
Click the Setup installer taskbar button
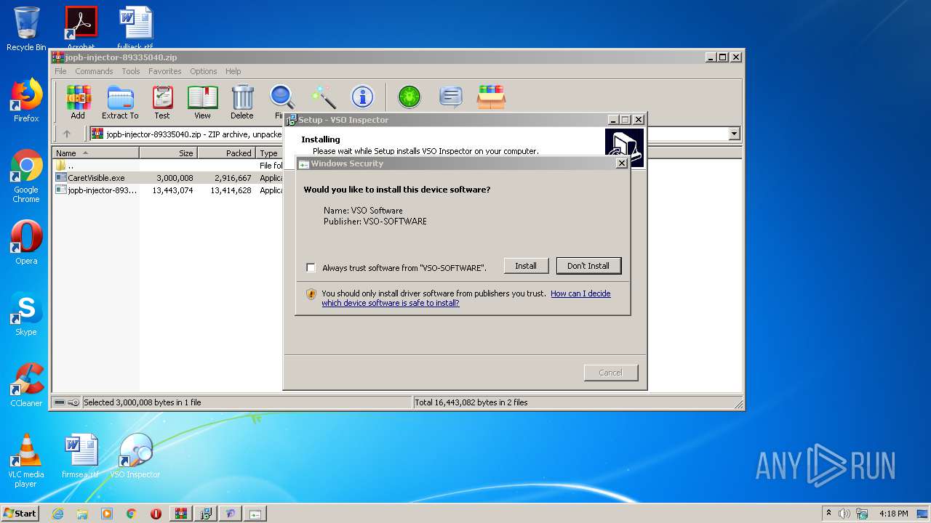pyautogui.click(x=206, y=514)
